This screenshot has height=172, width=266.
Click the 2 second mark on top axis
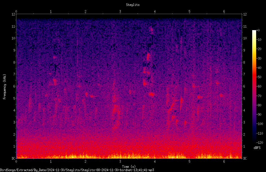click(85, 12)
